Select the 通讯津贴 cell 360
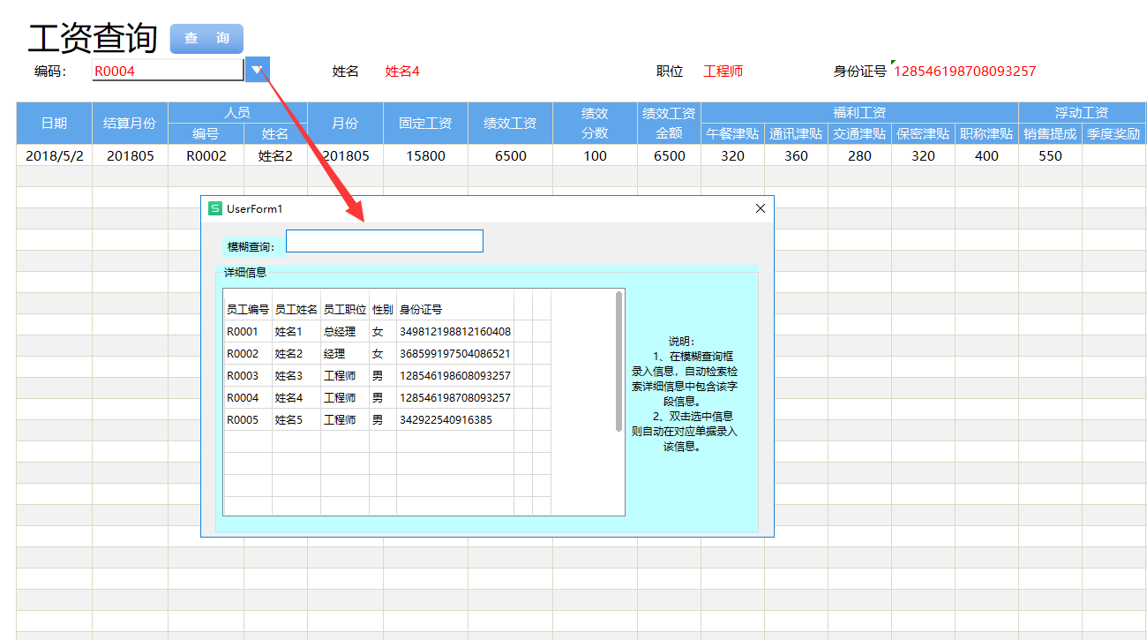Image resolution: width=1147 pixels, height=640 pixels. tap(797, 155)
